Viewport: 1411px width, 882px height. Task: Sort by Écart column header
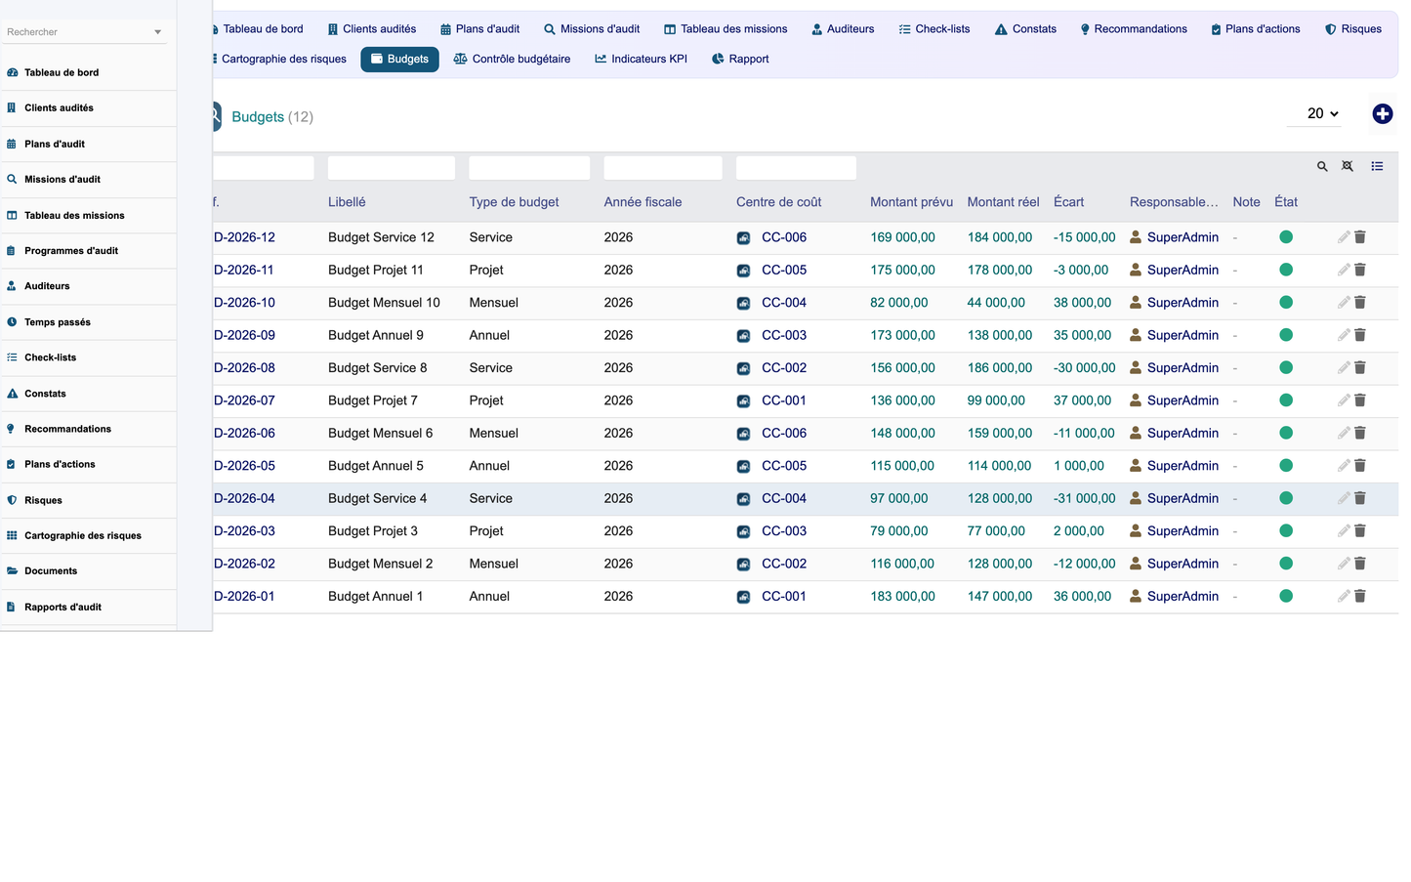coord(1068,202)
